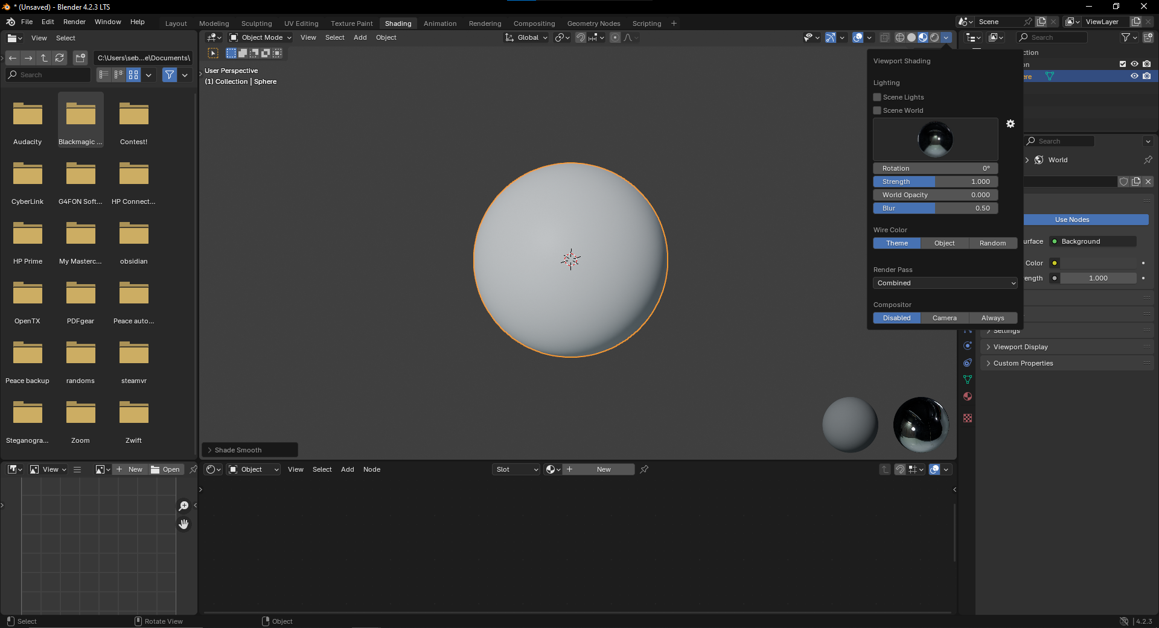Hide the Sphere with its eye toggle
The width and height of the screenshot is (1159, 628).
(1134, 76)
